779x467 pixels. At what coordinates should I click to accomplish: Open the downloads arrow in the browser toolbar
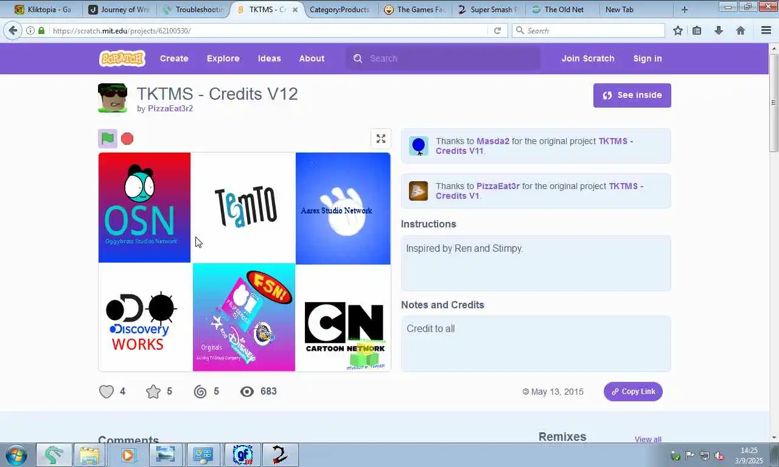719,30
